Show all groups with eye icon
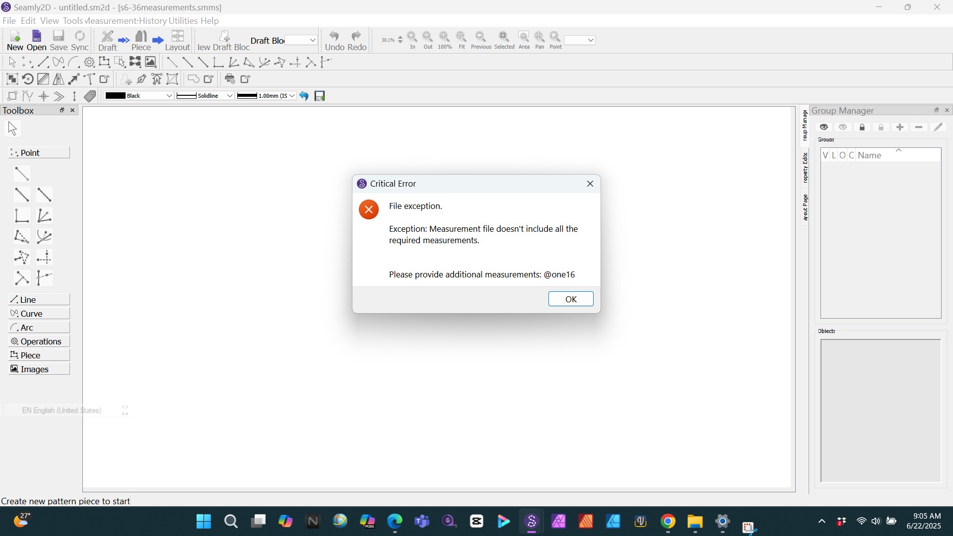The image size is (953, 536). 824,128
